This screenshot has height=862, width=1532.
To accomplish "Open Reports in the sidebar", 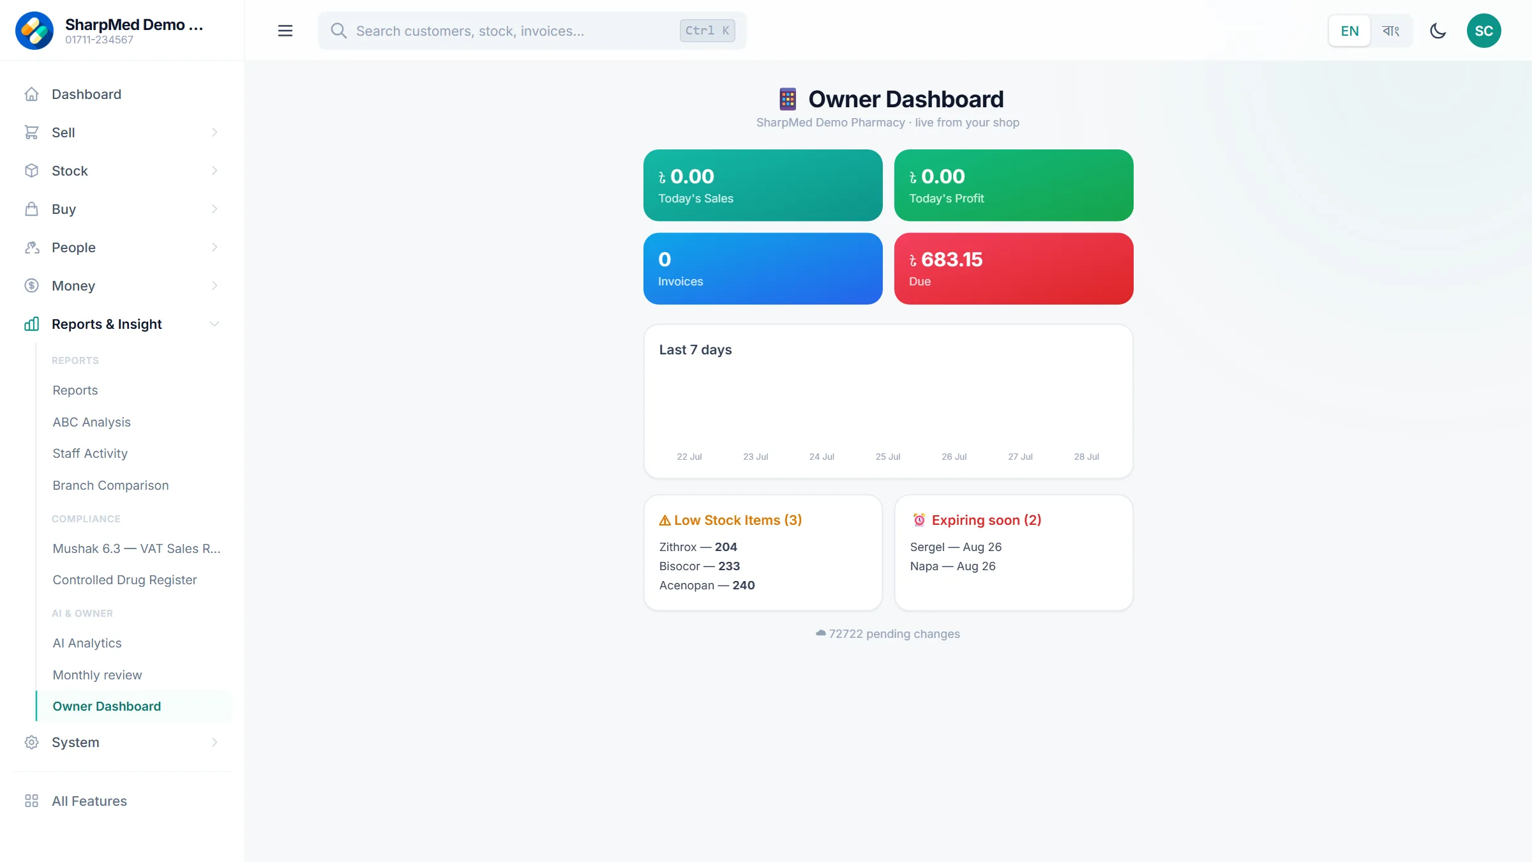I will (x=134, y=390).
